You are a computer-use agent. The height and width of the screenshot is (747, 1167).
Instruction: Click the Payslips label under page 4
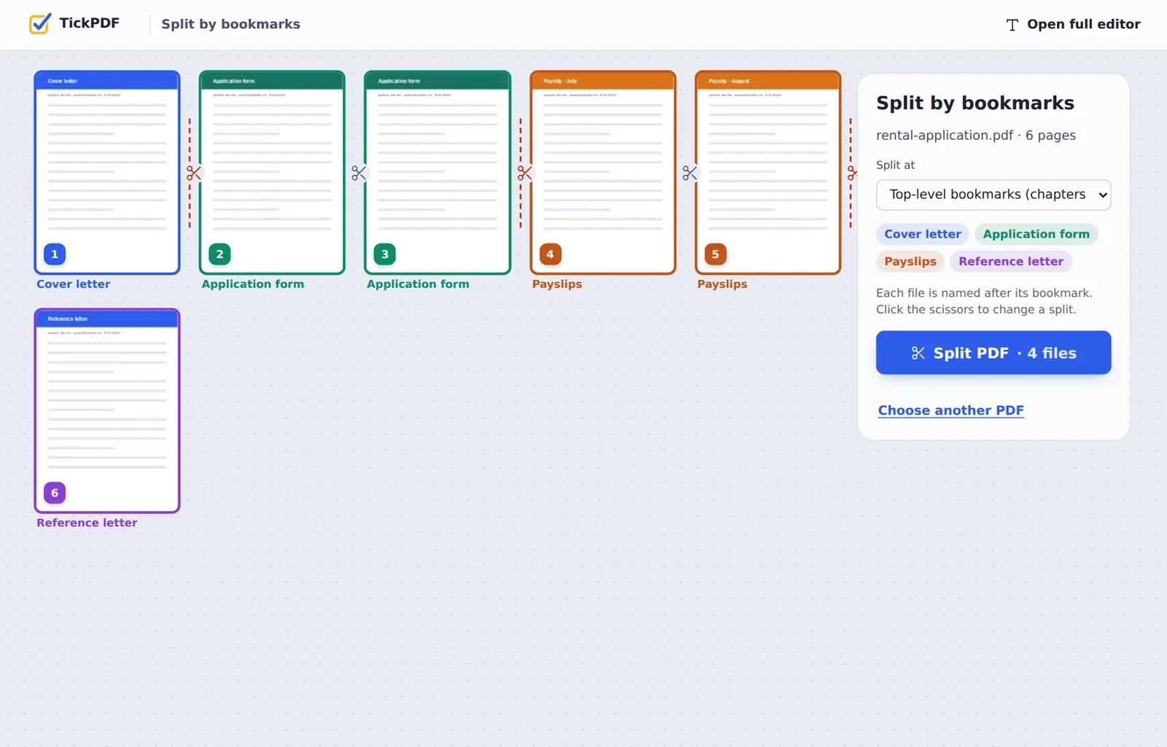(x=557, y=284)
